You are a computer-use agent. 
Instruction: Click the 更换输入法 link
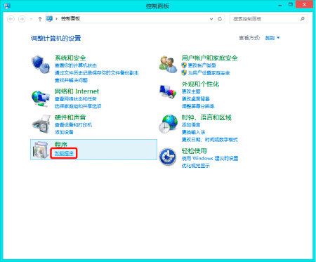(x=193, y=132)
